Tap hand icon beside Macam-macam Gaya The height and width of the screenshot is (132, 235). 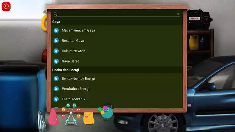click(x=56, y=30)
